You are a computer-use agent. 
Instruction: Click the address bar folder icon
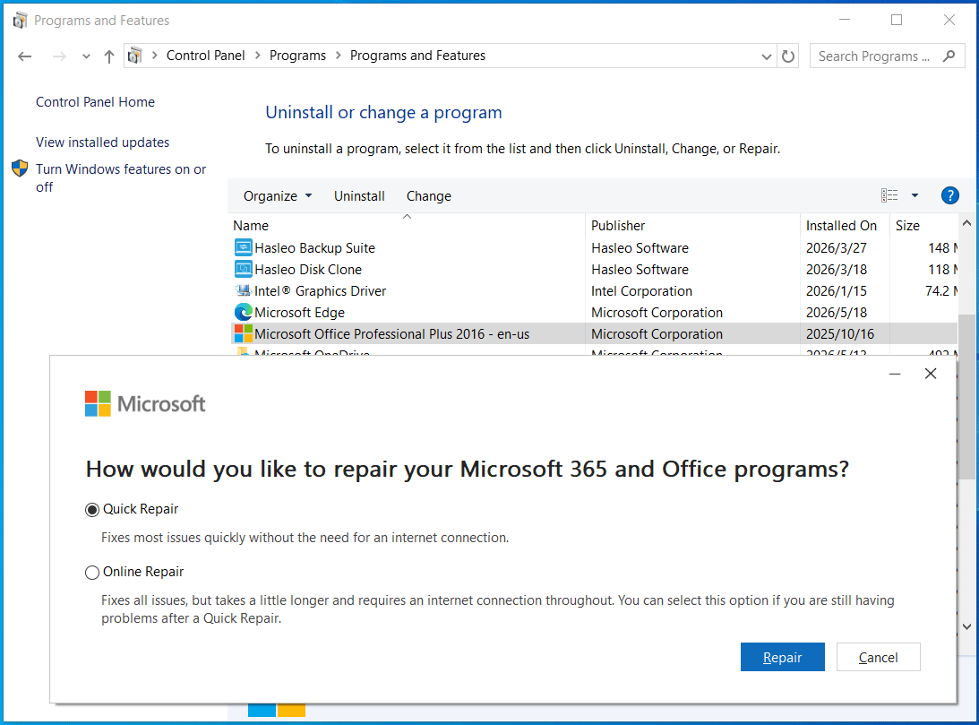coord(135,56)
